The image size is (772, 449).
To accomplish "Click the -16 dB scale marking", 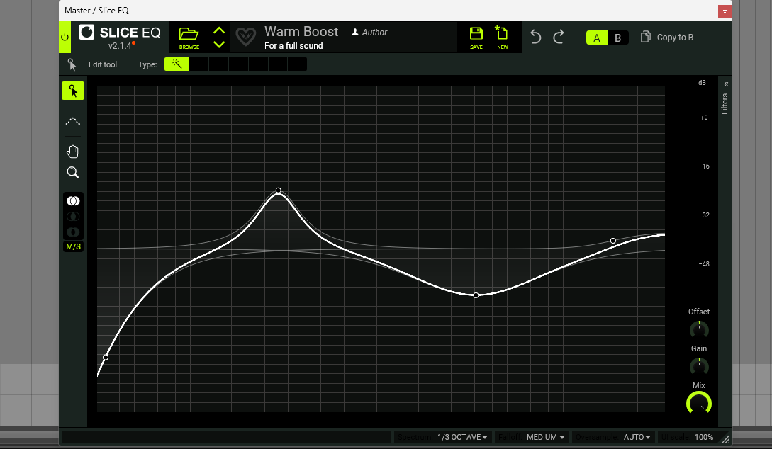I will [x=704, y=166].
